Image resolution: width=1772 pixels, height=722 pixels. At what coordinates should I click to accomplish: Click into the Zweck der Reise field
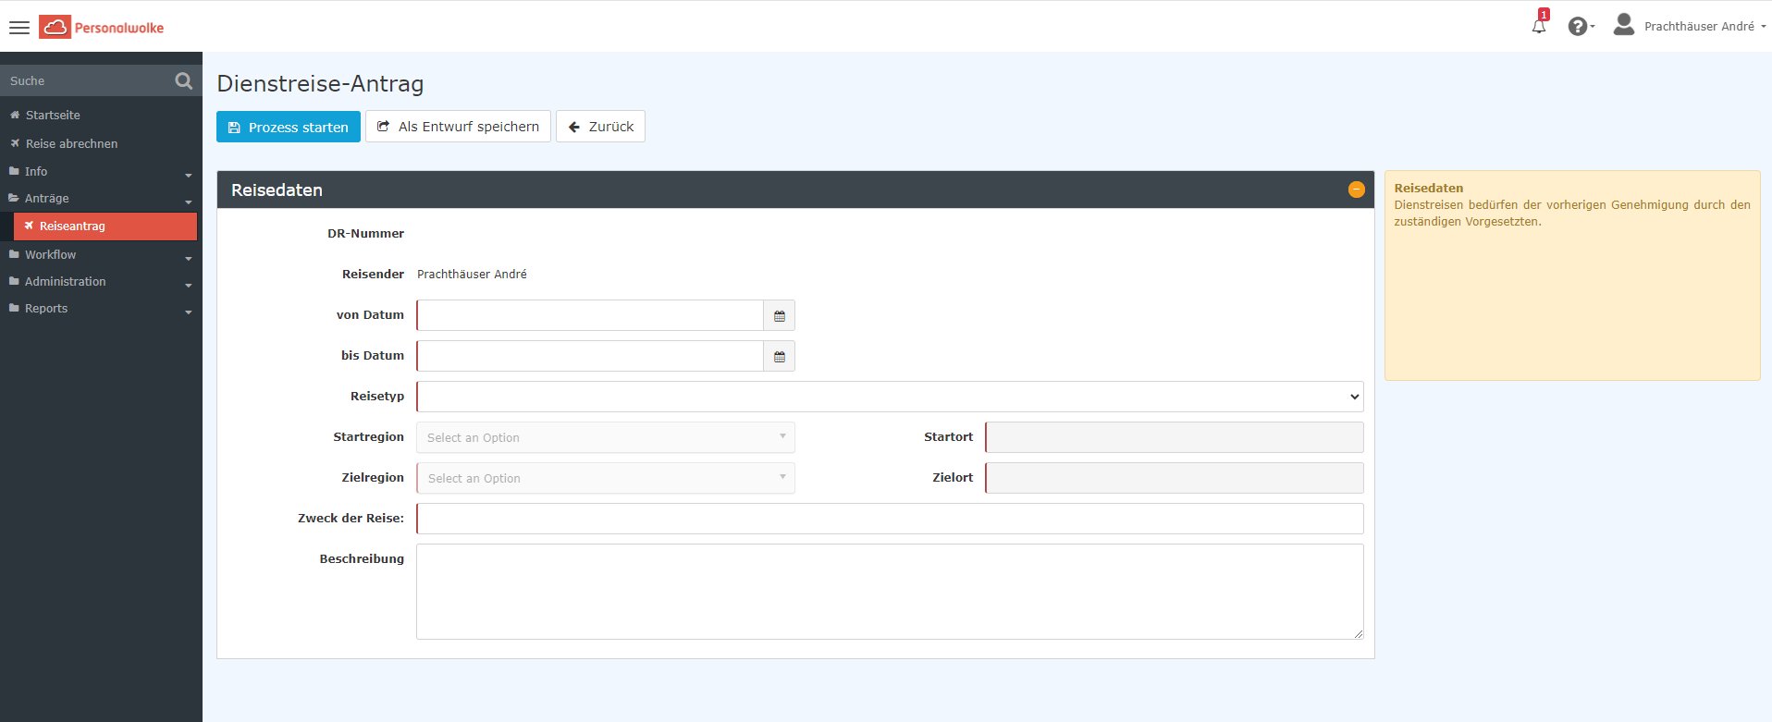[889, 519]
